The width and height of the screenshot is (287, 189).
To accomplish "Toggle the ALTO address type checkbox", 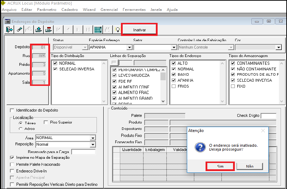I will pyautogui.click(x=174, y=63).
